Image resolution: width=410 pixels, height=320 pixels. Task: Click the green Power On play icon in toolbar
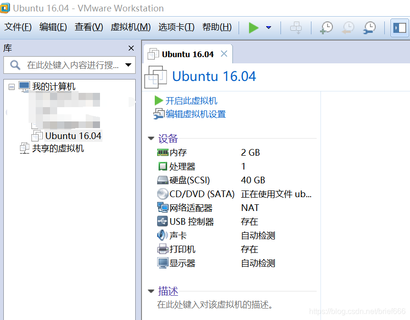pos(253,28)
